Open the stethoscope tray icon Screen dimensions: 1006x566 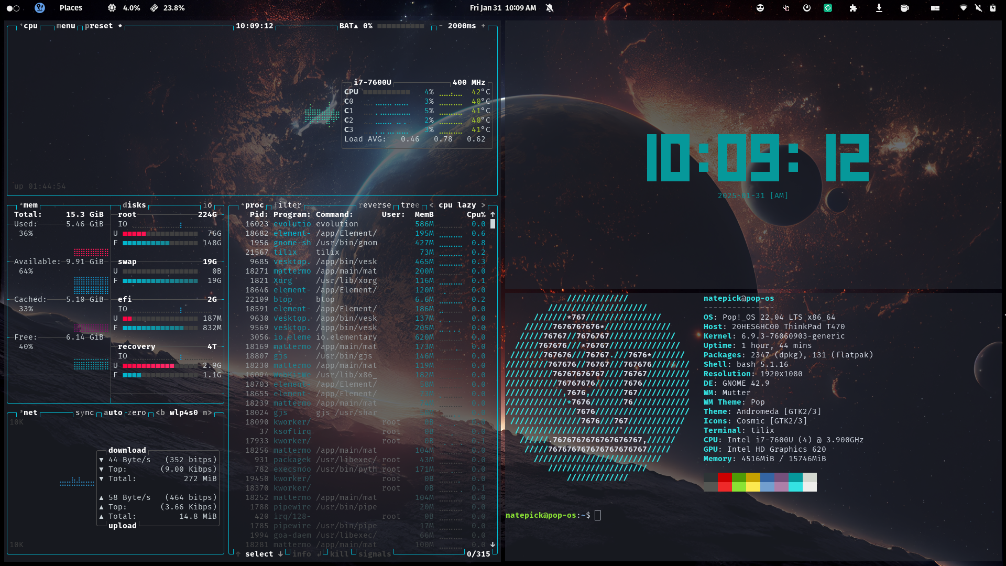pyautogui.click(x=786, y=8)
